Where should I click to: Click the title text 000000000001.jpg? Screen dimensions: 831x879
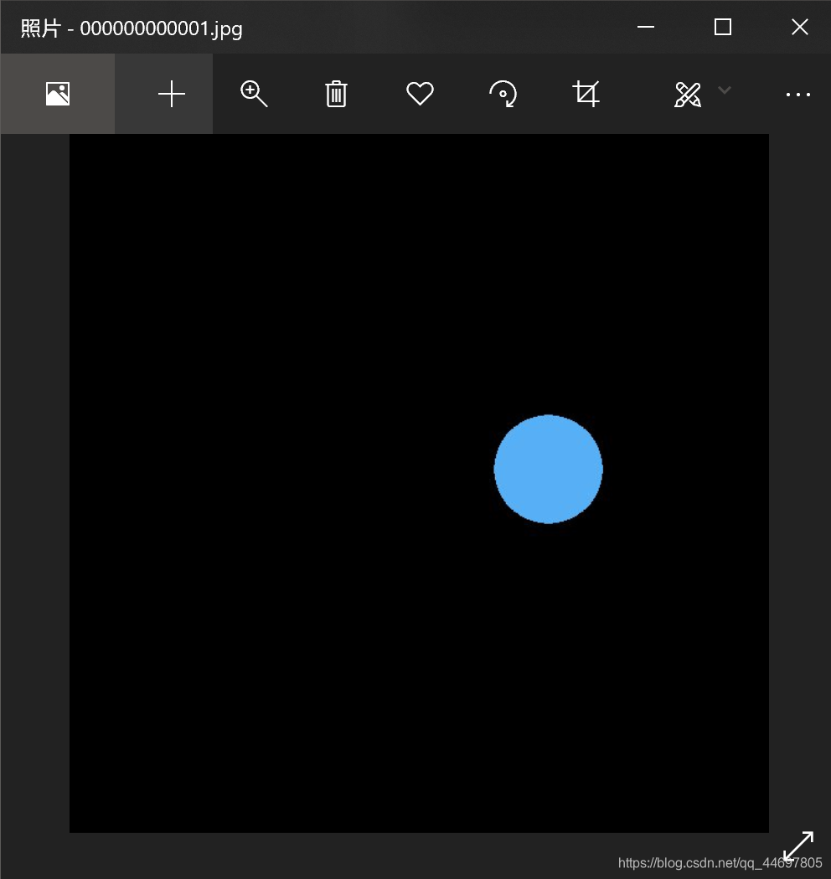tap(161, 28)
